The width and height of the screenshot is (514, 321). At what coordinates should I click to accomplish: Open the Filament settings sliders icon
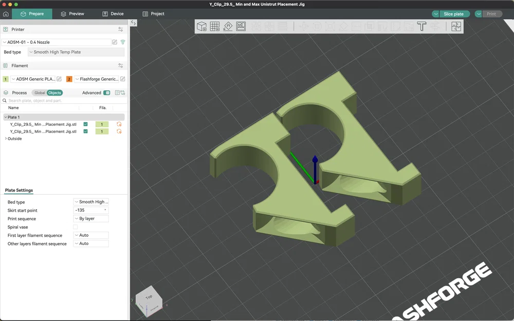click(x=121, y=66)
